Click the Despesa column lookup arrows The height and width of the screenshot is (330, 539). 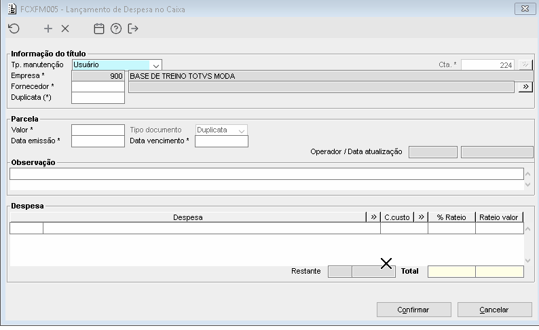tap(373, 217)
